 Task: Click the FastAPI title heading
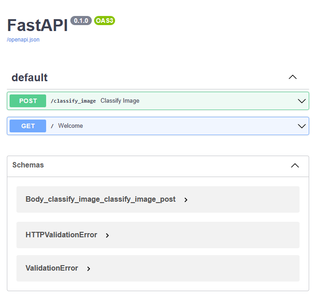[37, 25]
